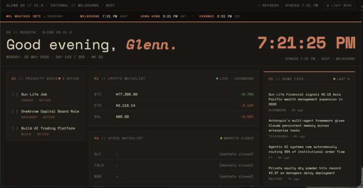The width and height of the screenshot is (363, 188).
Task: Click the ETH price $2,116.14
Action: point(126,105)
